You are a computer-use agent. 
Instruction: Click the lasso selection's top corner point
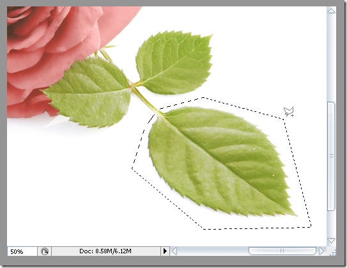coord(204,97)
